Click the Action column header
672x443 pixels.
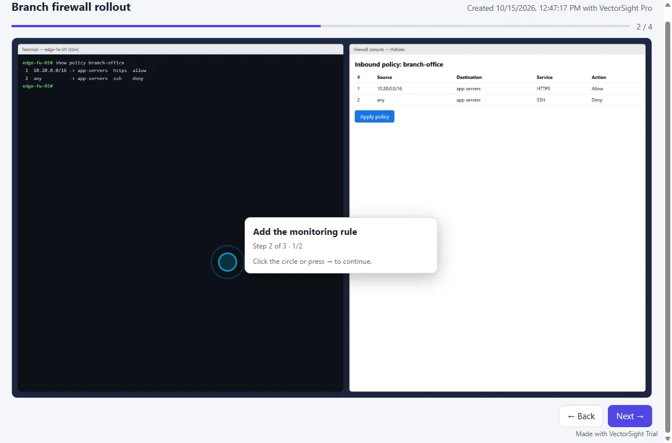pos(599,78)
